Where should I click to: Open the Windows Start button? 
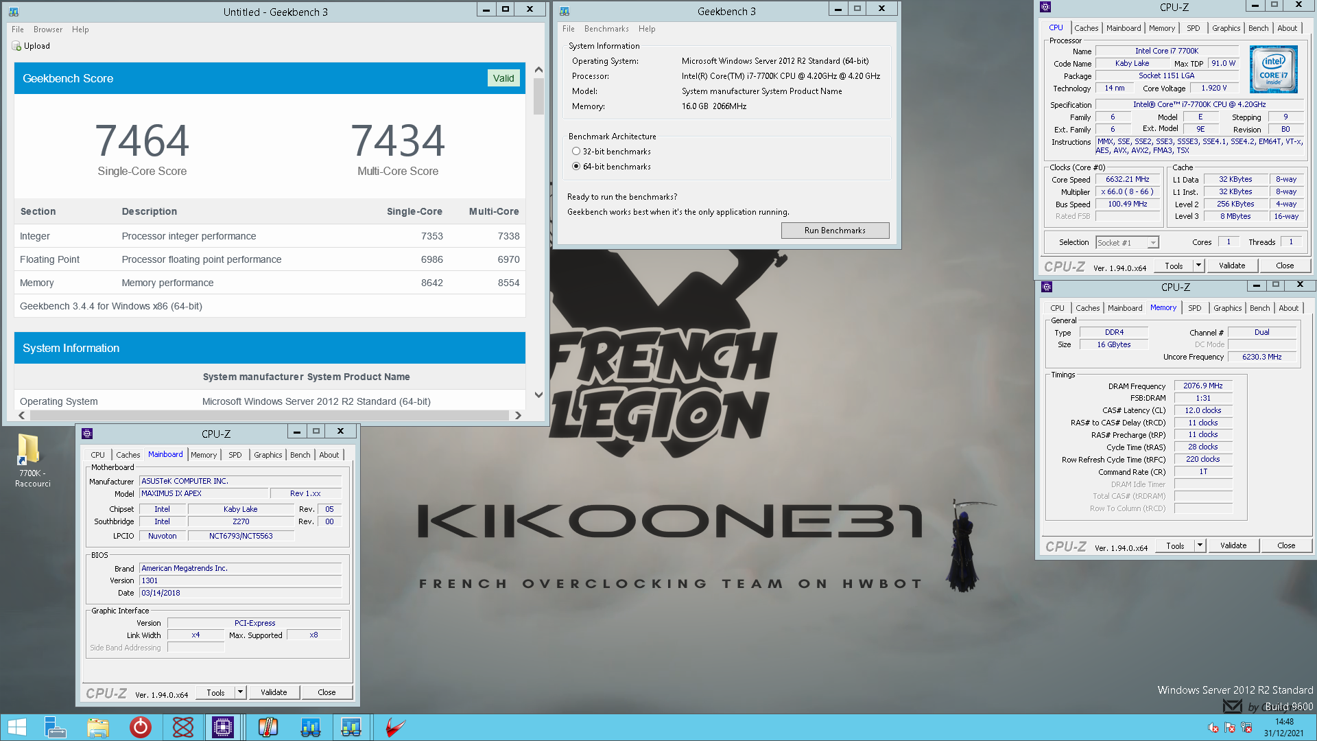[x=17, y=727]
